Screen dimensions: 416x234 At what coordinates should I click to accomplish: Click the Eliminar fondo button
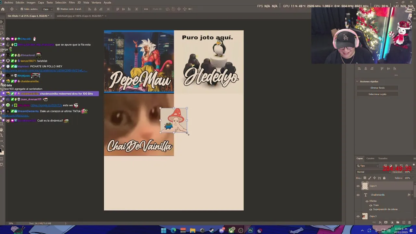click(377, 88)
